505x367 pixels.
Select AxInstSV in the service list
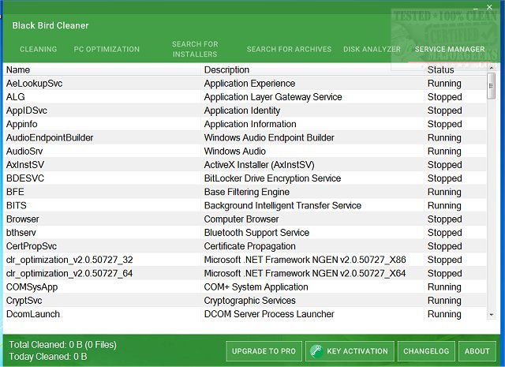click(x=245, y=165)
